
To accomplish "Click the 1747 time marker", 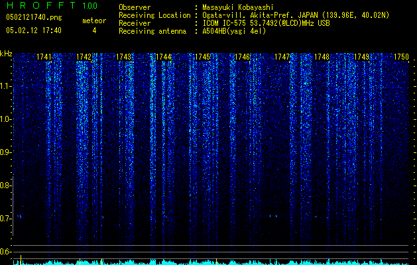I will pyautogui.click(x=282, y=57).
